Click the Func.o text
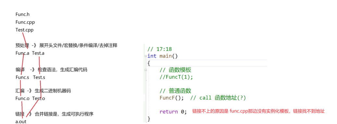The image size is (337, 124). click(22, 98)
